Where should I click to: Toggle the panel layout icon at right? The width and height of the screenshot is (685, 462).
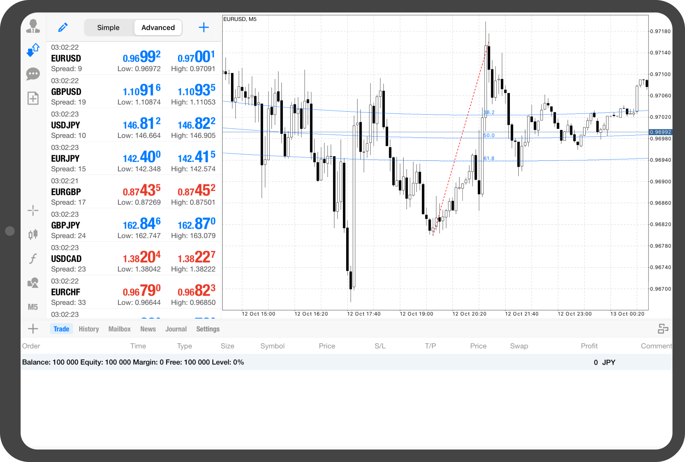(x=663, y=329)
